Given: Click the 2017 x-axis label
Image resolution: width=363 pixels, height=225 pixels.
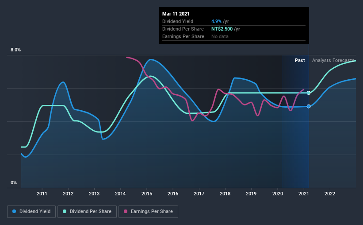Looking at the screenshot, I should pos(199,194).
